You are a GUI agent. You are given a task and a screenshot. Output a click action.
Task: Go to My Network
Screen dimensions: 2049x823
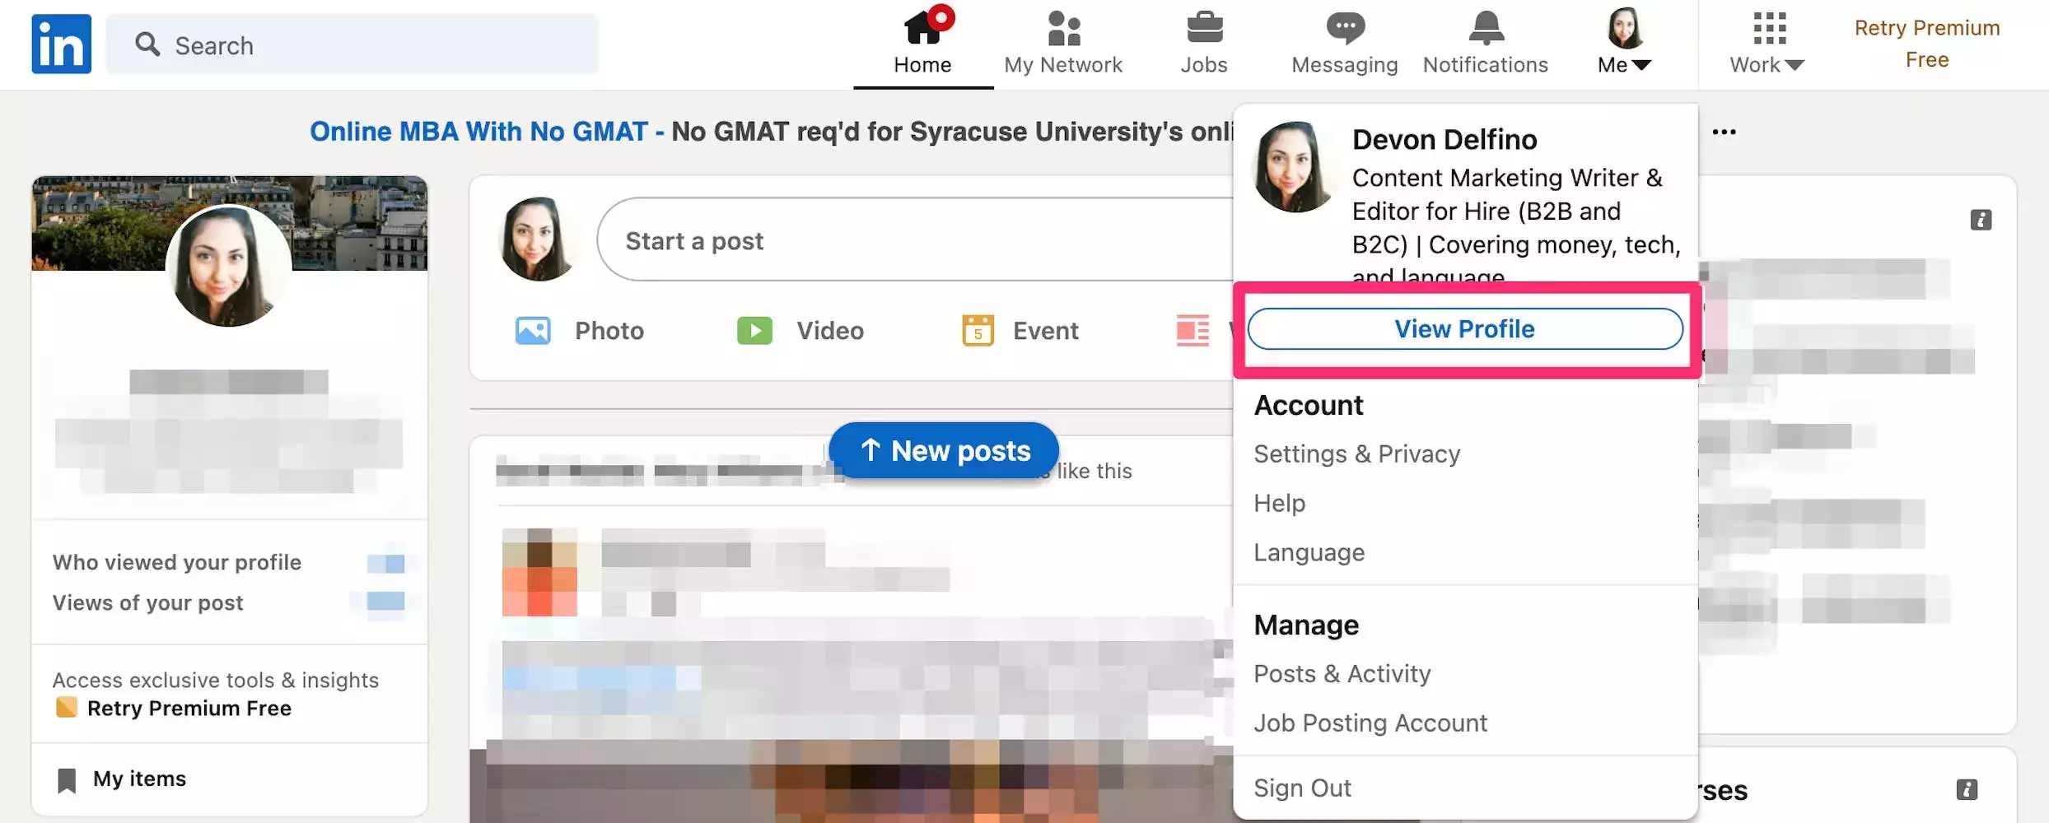click(x=1063, y=43)
